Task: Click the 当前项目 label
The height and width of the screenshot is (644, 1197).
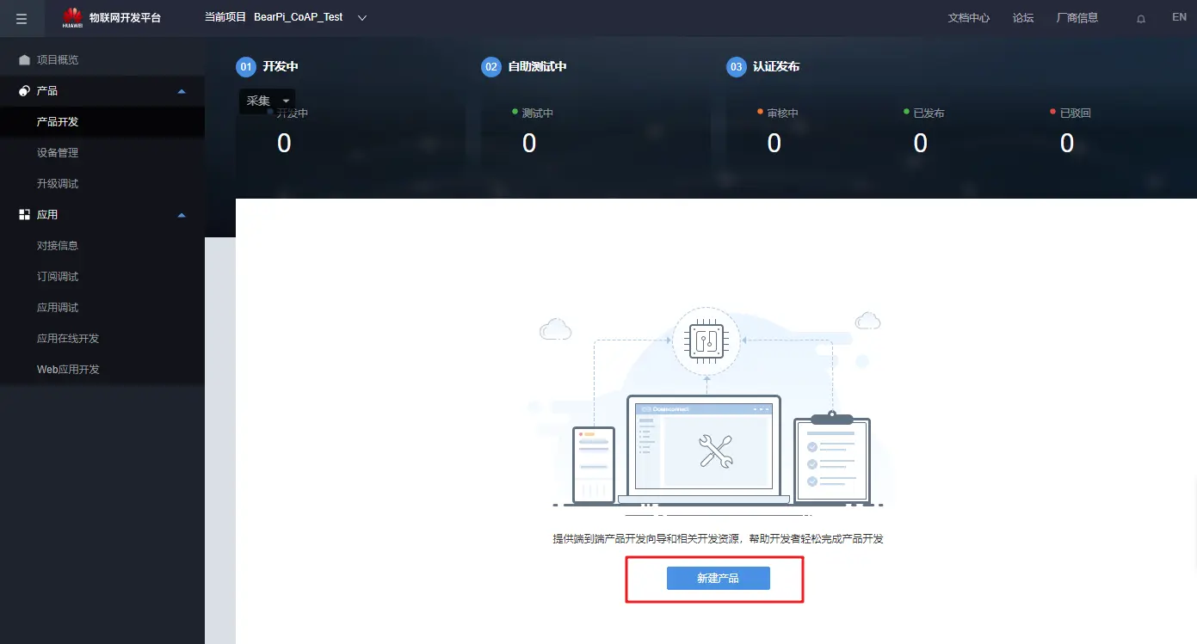Action: pyautogui.click(x=225, y=18)
